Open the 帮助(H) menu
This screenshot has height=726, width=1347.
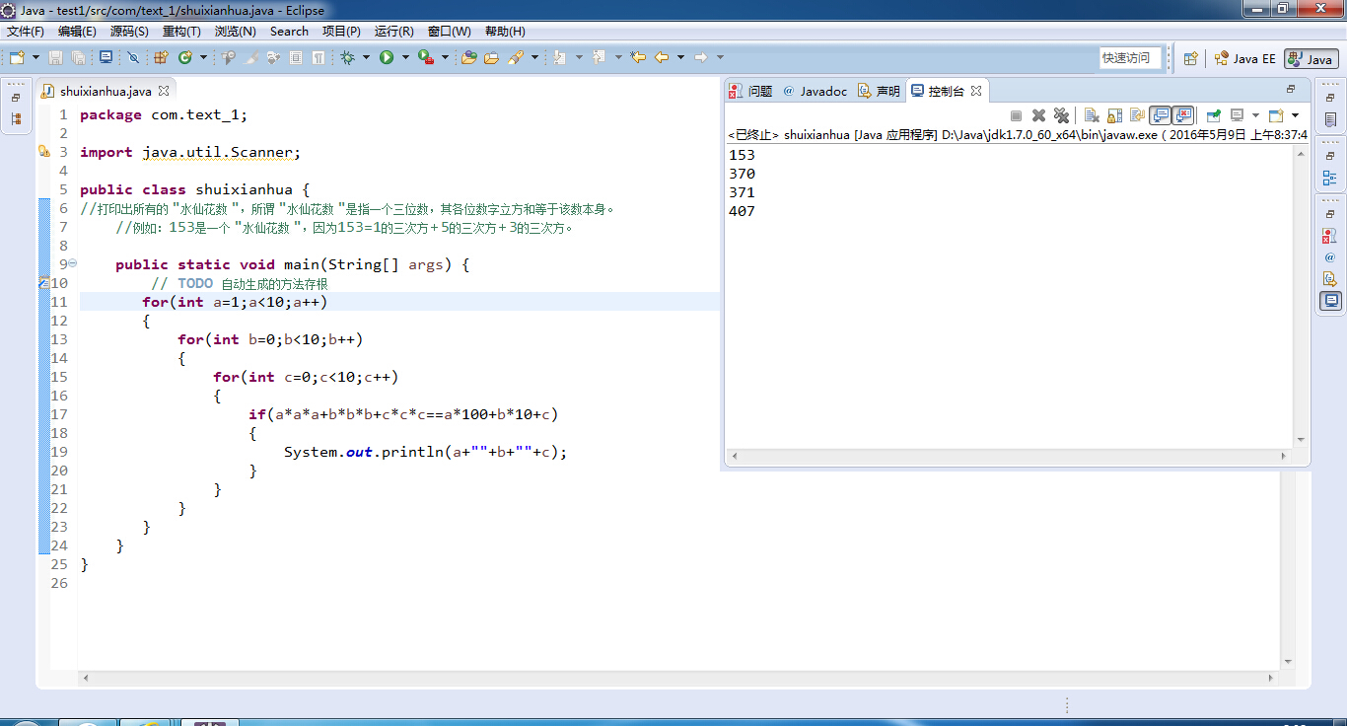point(505,32)
